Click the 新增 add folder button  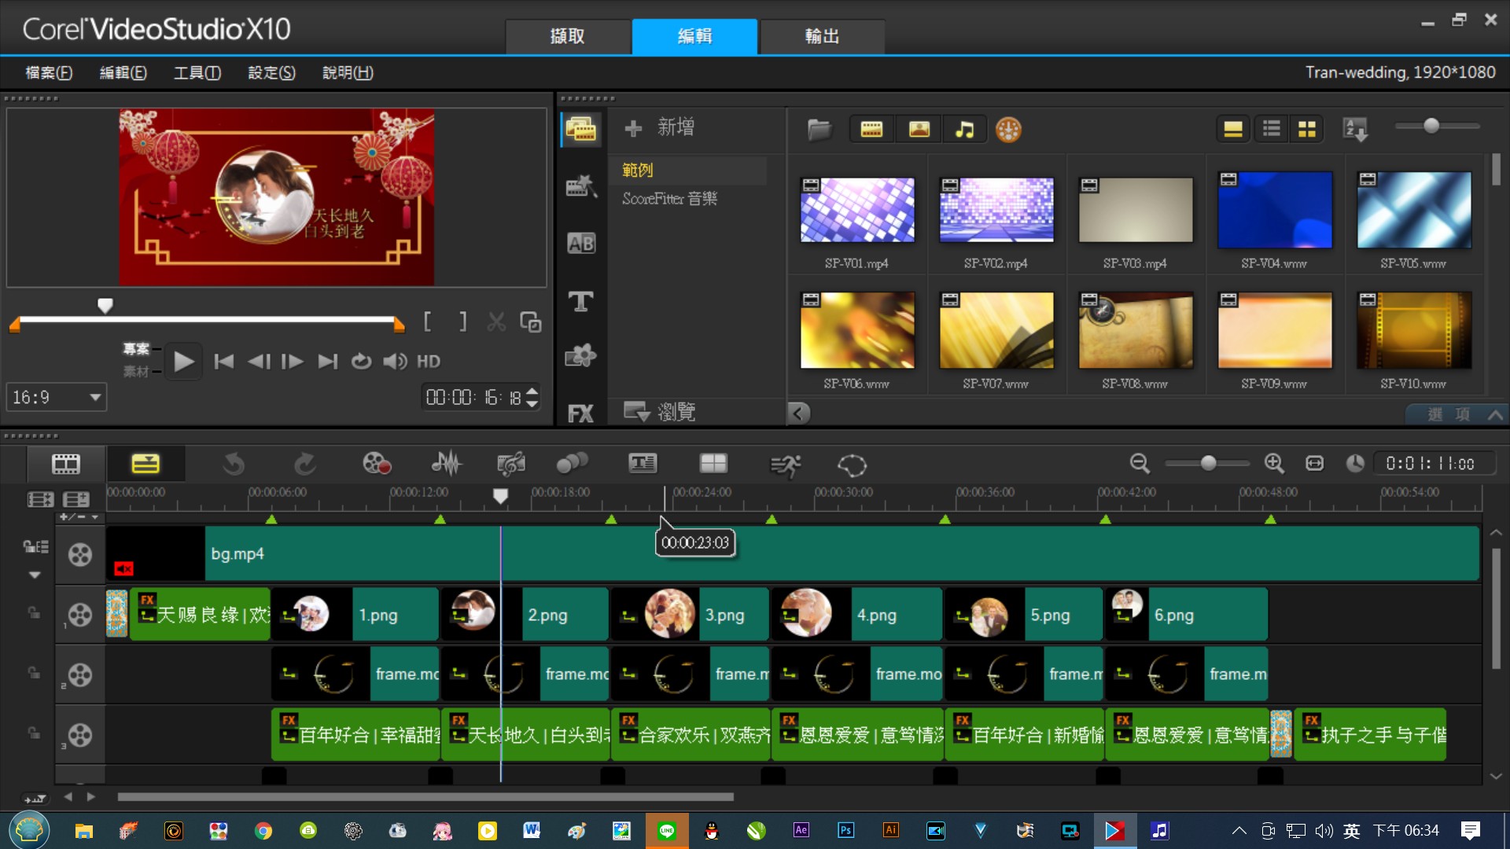pyautogui.click(x=659, y=127)
